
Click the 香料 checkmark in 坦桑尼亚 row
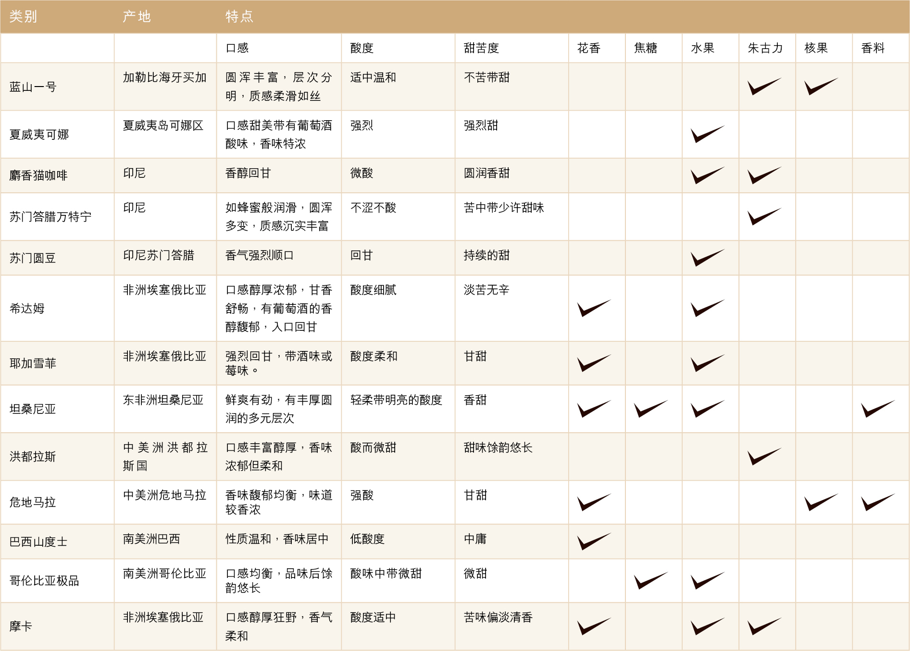click(878, 409)
